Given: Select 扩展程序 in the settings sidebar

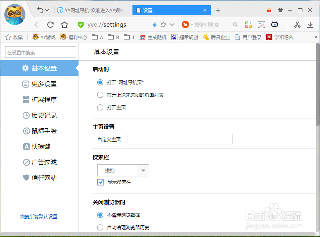Looking at the screenshot, I should 41,99.
